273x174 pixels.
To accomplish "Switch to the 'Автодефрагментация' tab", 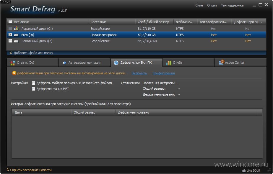I will [84, 63].
